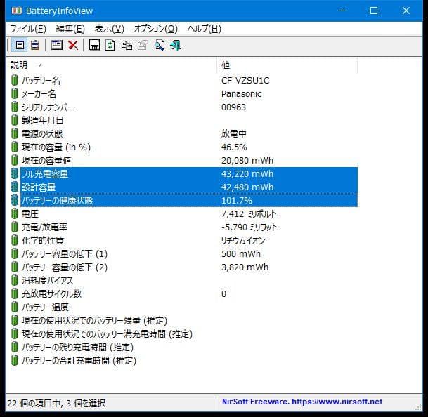Select the 現在の容量値 row

point(184,160)
